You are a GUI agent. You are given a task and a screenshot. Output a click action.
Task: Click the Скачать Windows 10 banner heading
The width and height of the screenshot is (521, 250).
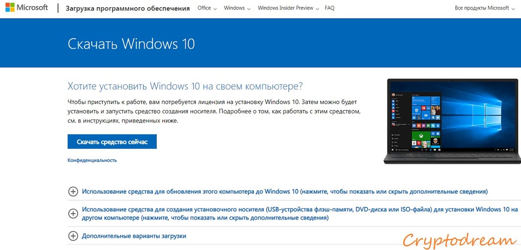[x=132, y=44]
